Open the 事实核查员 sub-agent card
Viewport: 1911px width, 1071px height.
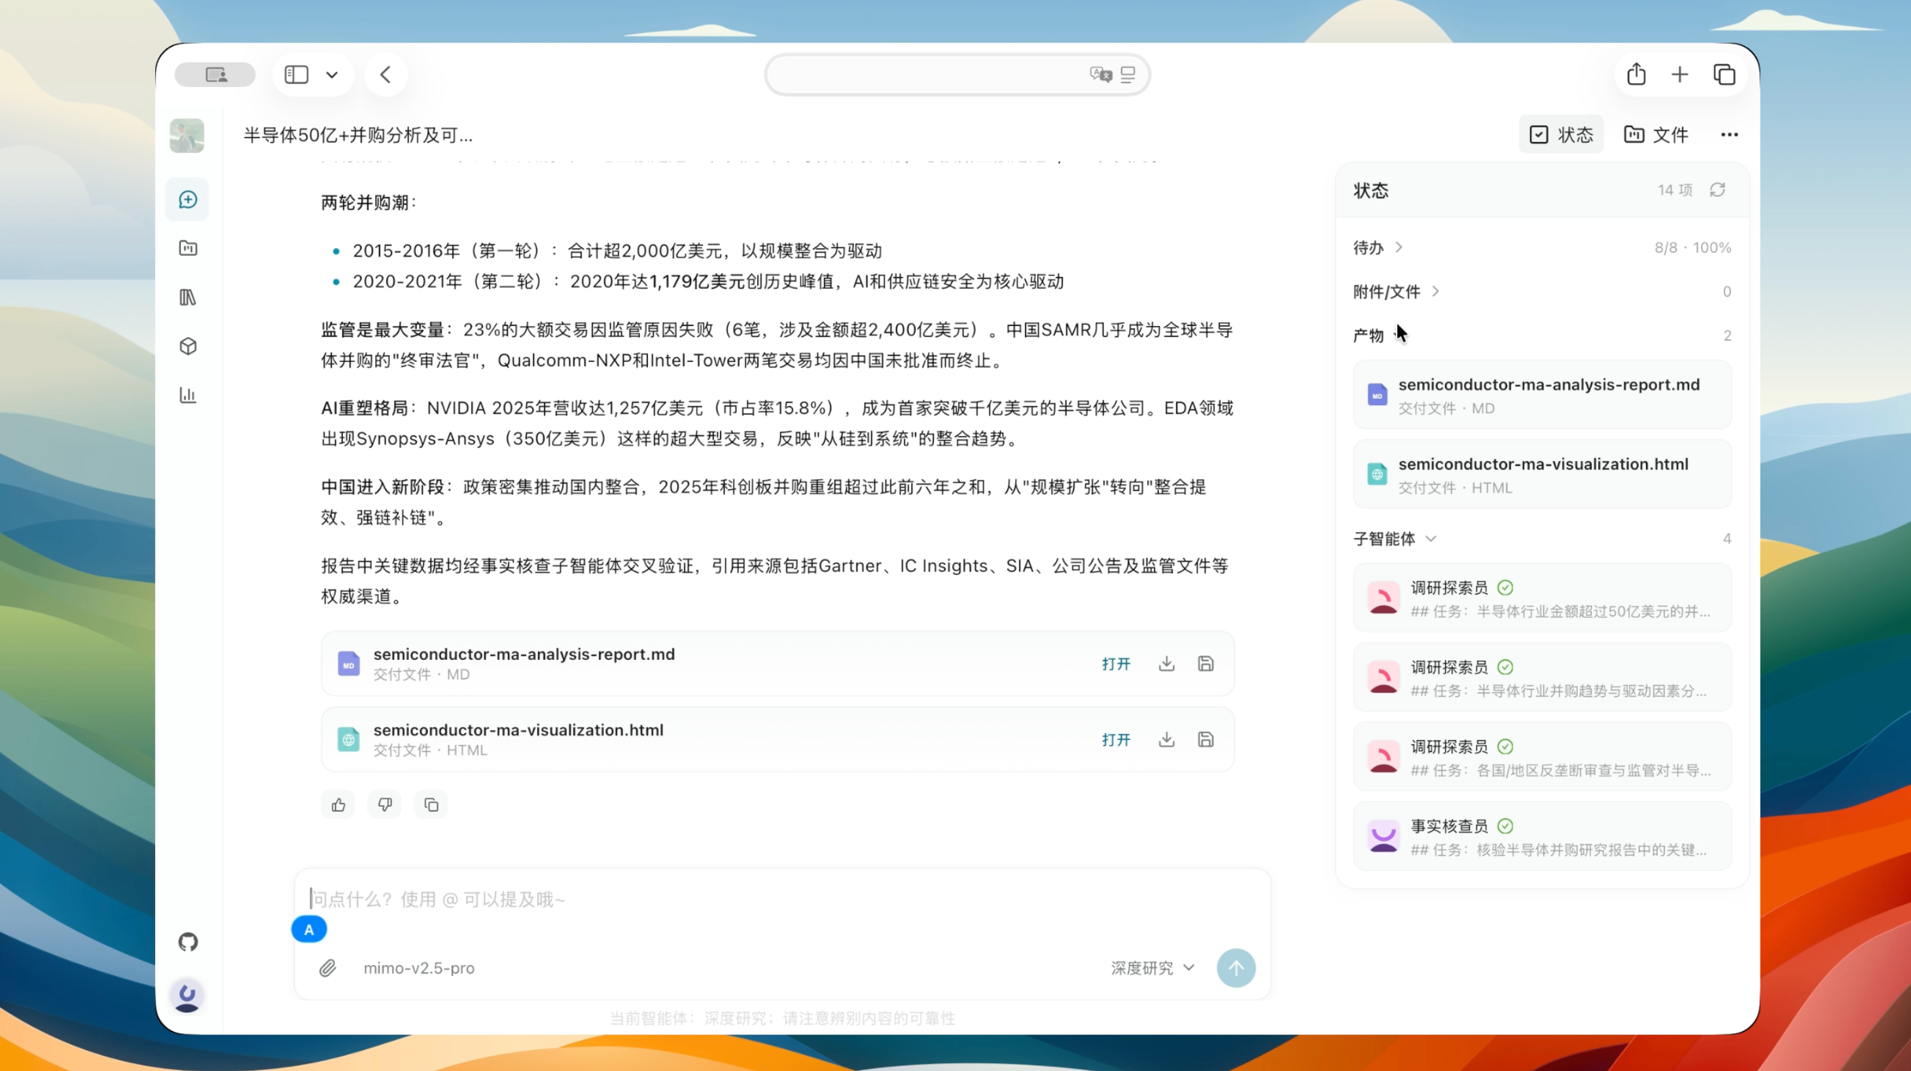(x=1543, y=837)
